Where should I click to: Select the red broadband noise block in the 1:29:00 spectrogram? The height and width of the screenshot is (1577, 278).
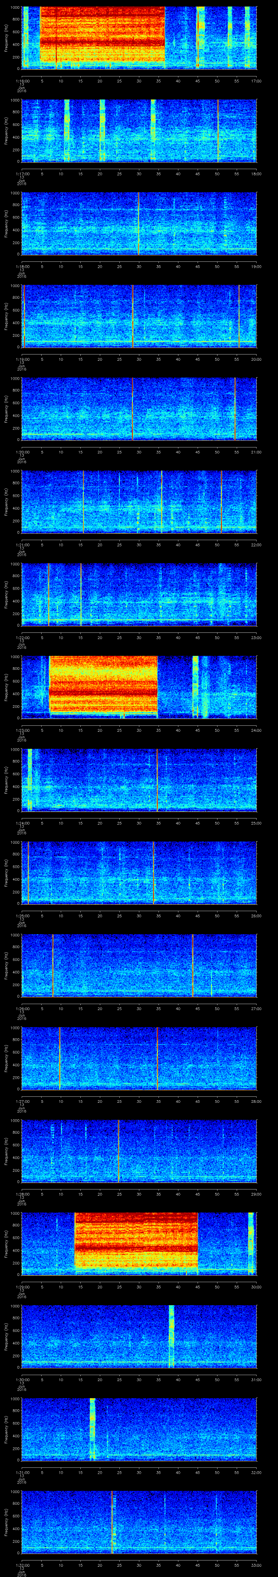tap(136, 1240)
